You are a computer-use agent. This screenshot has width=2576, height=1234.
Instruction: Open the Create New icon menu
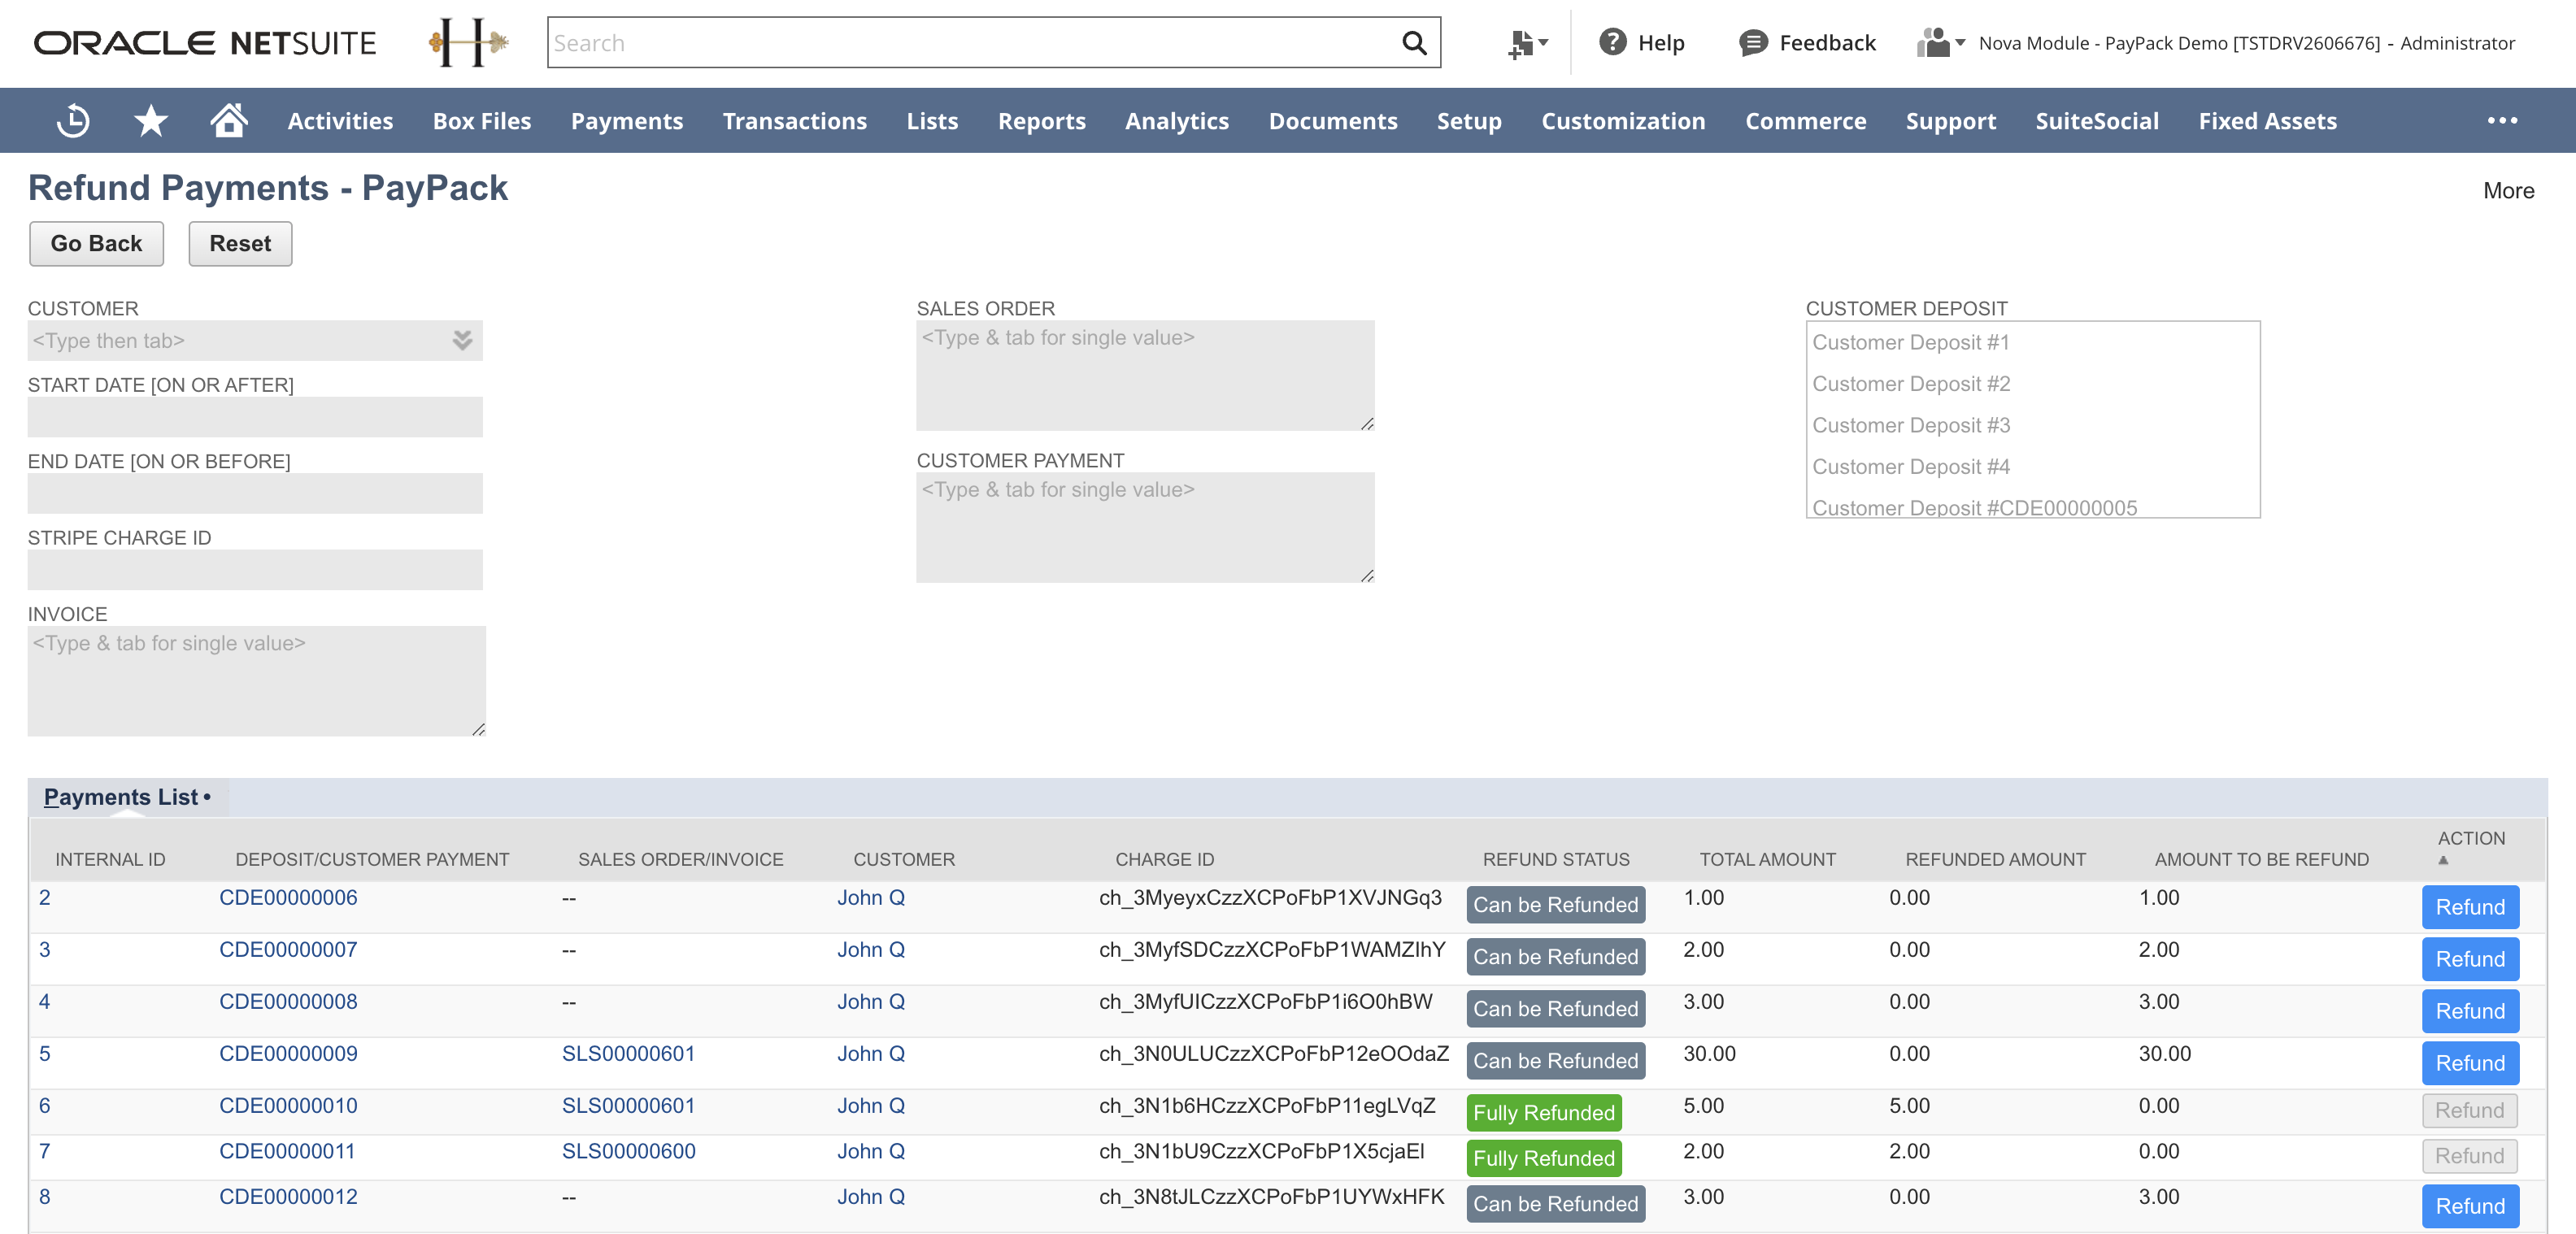pos(1527,43)
